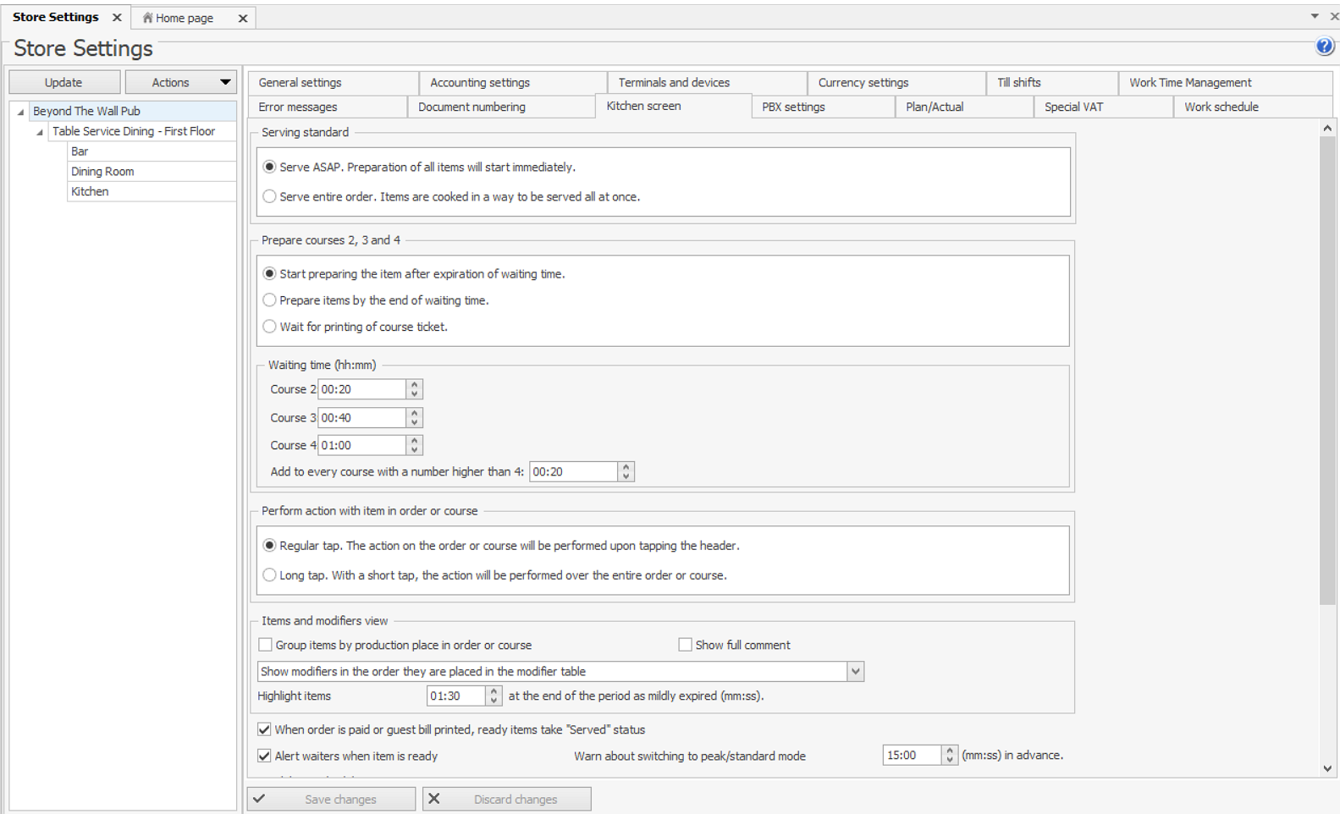
Task: Expand the modifiers order dropdown
Action: [855, 672]
